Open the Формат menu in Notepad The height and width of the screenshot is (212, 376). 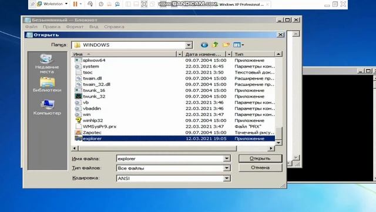[x=75, y=26]
